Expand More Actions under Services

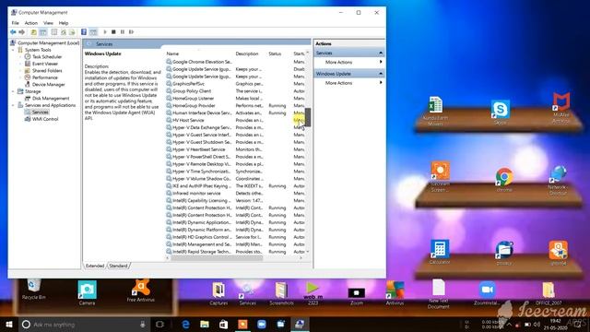click(349, 62)
